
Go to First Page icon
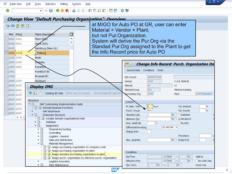(90, 11)
